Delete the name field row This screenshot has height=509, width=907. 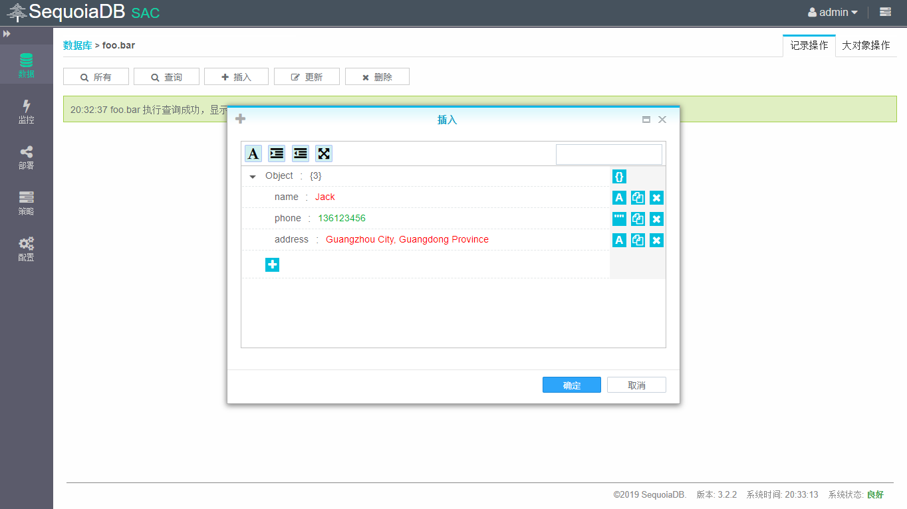pos(656,197)
